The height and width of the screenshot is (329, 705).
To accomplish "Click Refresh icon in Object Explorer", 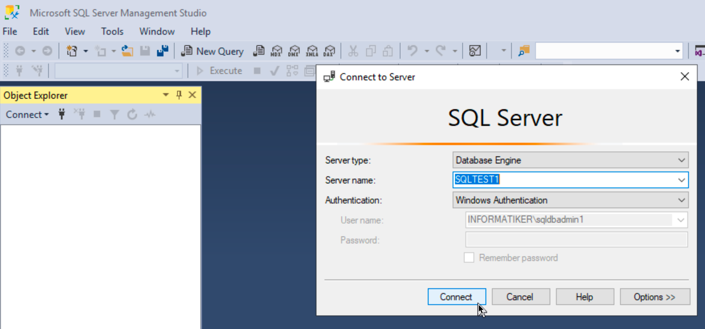I will pos(132,114).
